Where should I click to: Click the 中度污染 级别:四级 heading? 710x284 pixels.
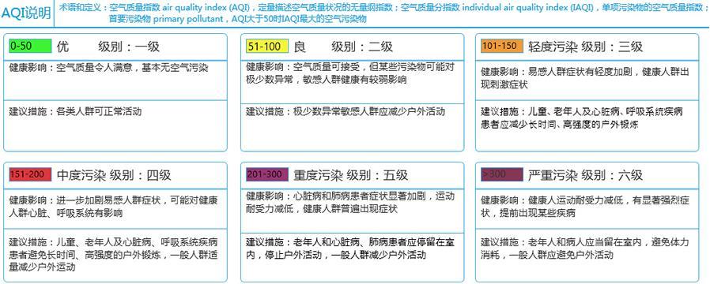(114, 174)
